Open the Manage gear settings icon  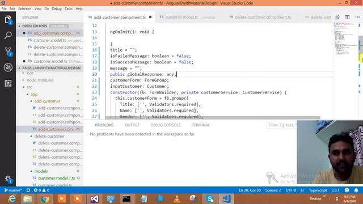point(8,179)
